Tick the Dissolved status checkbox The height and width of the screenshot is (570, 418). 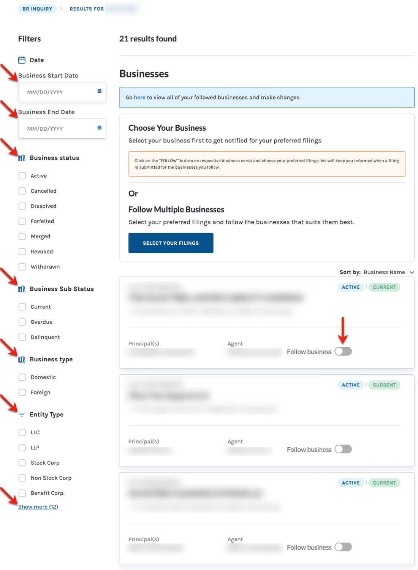[22, 206]
